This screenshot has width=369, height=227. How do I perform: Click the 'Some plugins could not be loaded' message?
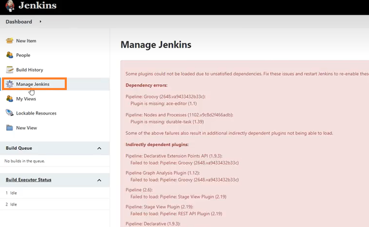click(247, 74)
